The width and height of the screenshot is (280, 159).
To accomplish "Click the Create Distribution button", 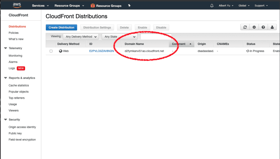I will tap(62, 28).
